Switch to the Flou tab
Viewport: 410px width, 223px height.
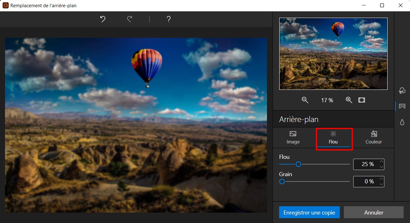pos(333,138)
